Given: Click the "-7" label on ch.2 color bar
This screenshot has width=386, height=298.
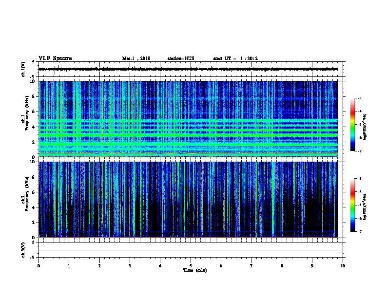Looking at the screenshot, I should pyautogui.click(x=360, y=231).
